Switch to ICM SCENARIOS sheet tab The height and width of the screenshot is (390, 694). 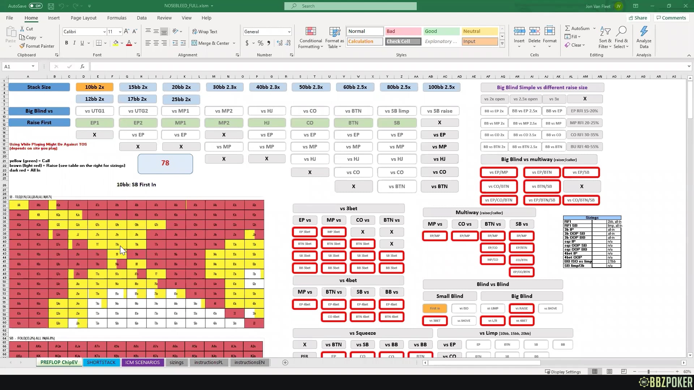pyautogui.click(x=142, y=363)
